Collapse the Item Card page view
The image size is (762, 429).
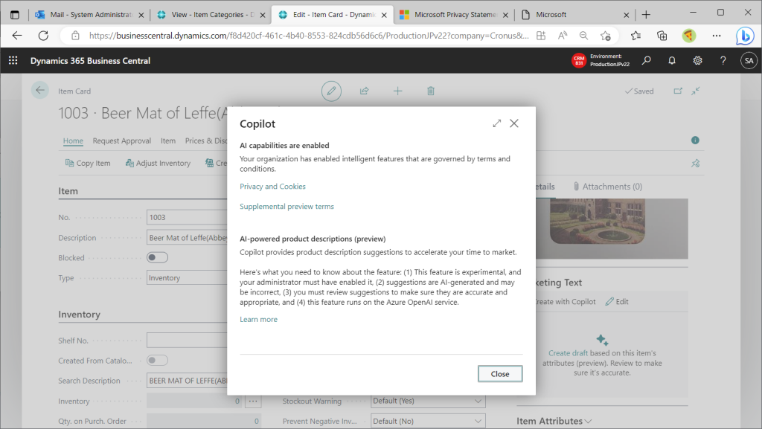[696, 91]
